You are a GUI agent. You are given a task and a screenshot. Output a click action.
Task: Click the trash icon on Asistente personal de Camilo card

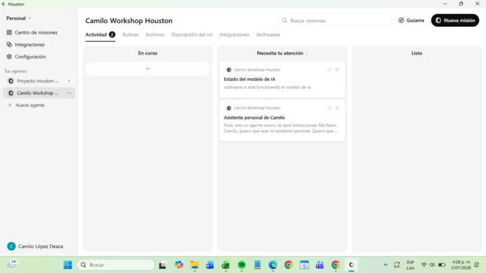[x=337, y=109]
